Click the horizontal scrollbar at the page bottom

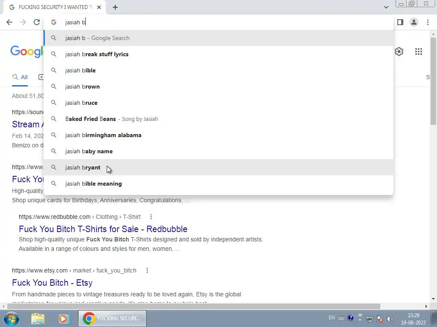coord(194,306)
